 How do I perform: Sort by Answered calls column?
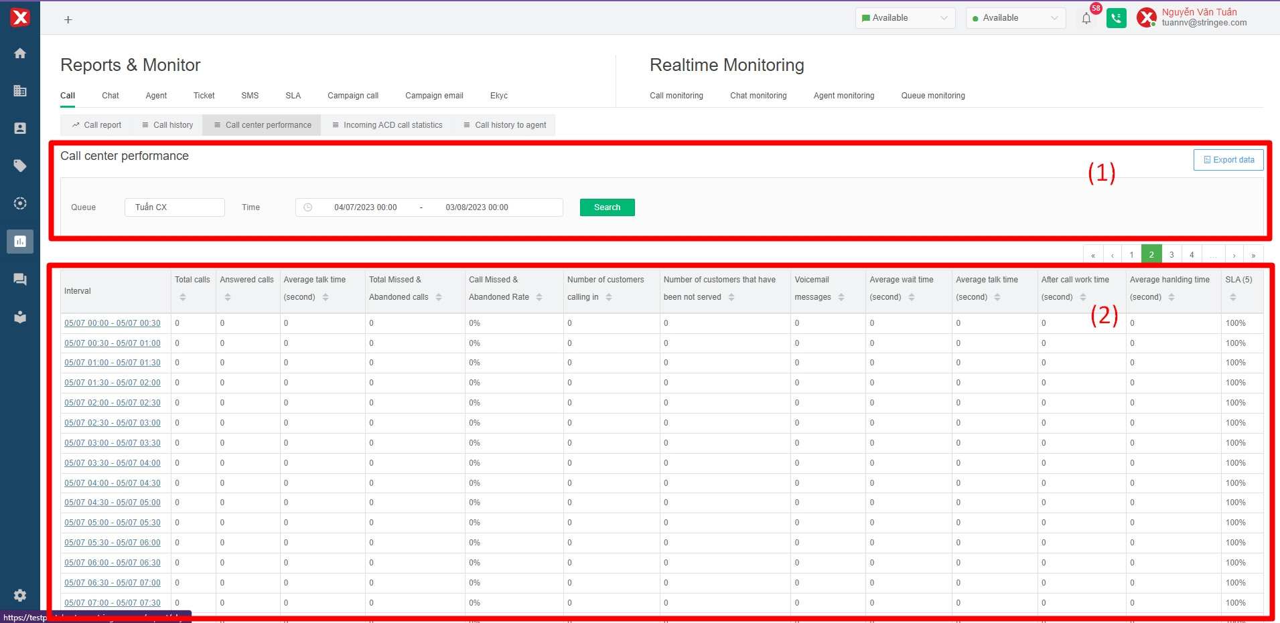(228, 297)
